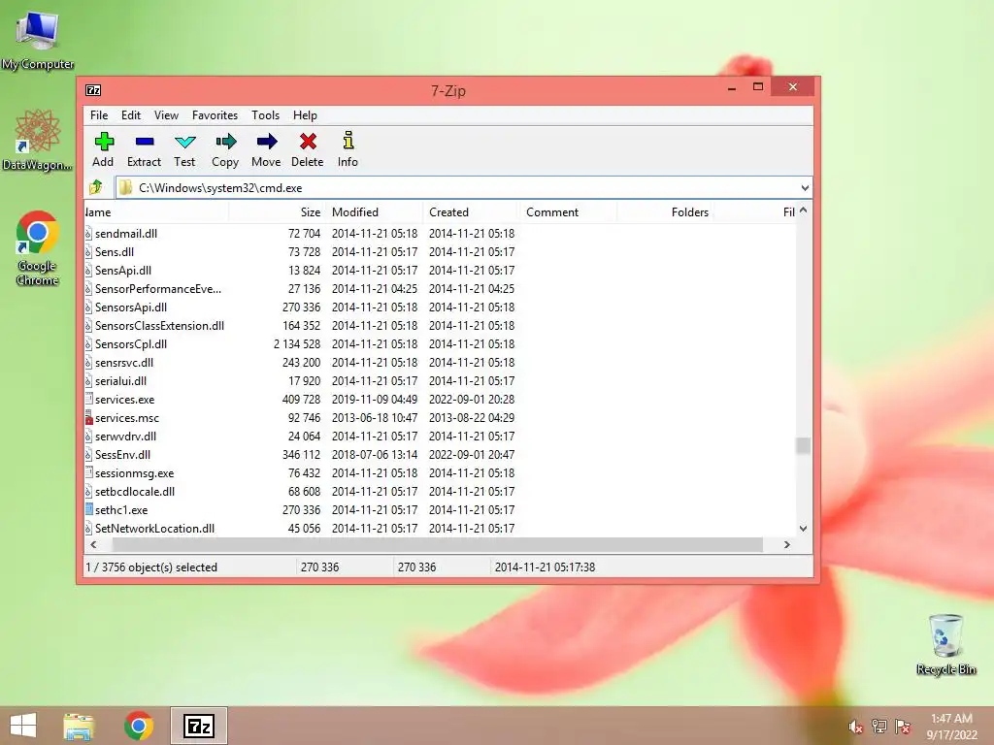This screenshot has height=745, width=994.
Task: Open File Explorer from taskbar
Action: (x=79, y=726)
